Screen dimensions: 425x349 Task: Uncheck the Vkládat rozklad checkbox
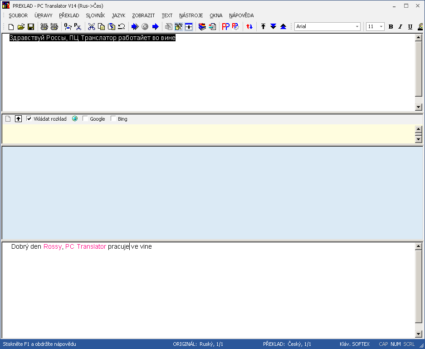(29, 118)
